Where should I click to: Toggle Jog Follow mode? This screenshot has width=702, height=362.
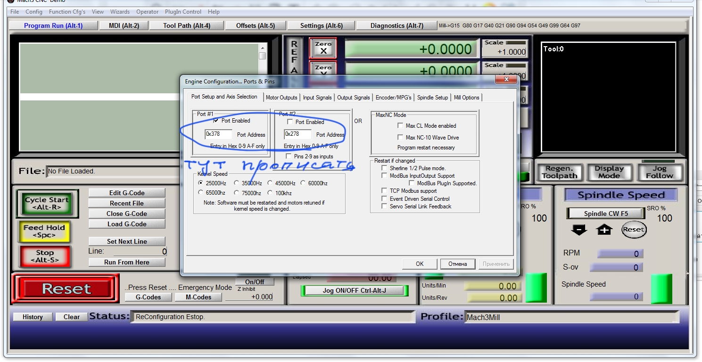(659, 172)
